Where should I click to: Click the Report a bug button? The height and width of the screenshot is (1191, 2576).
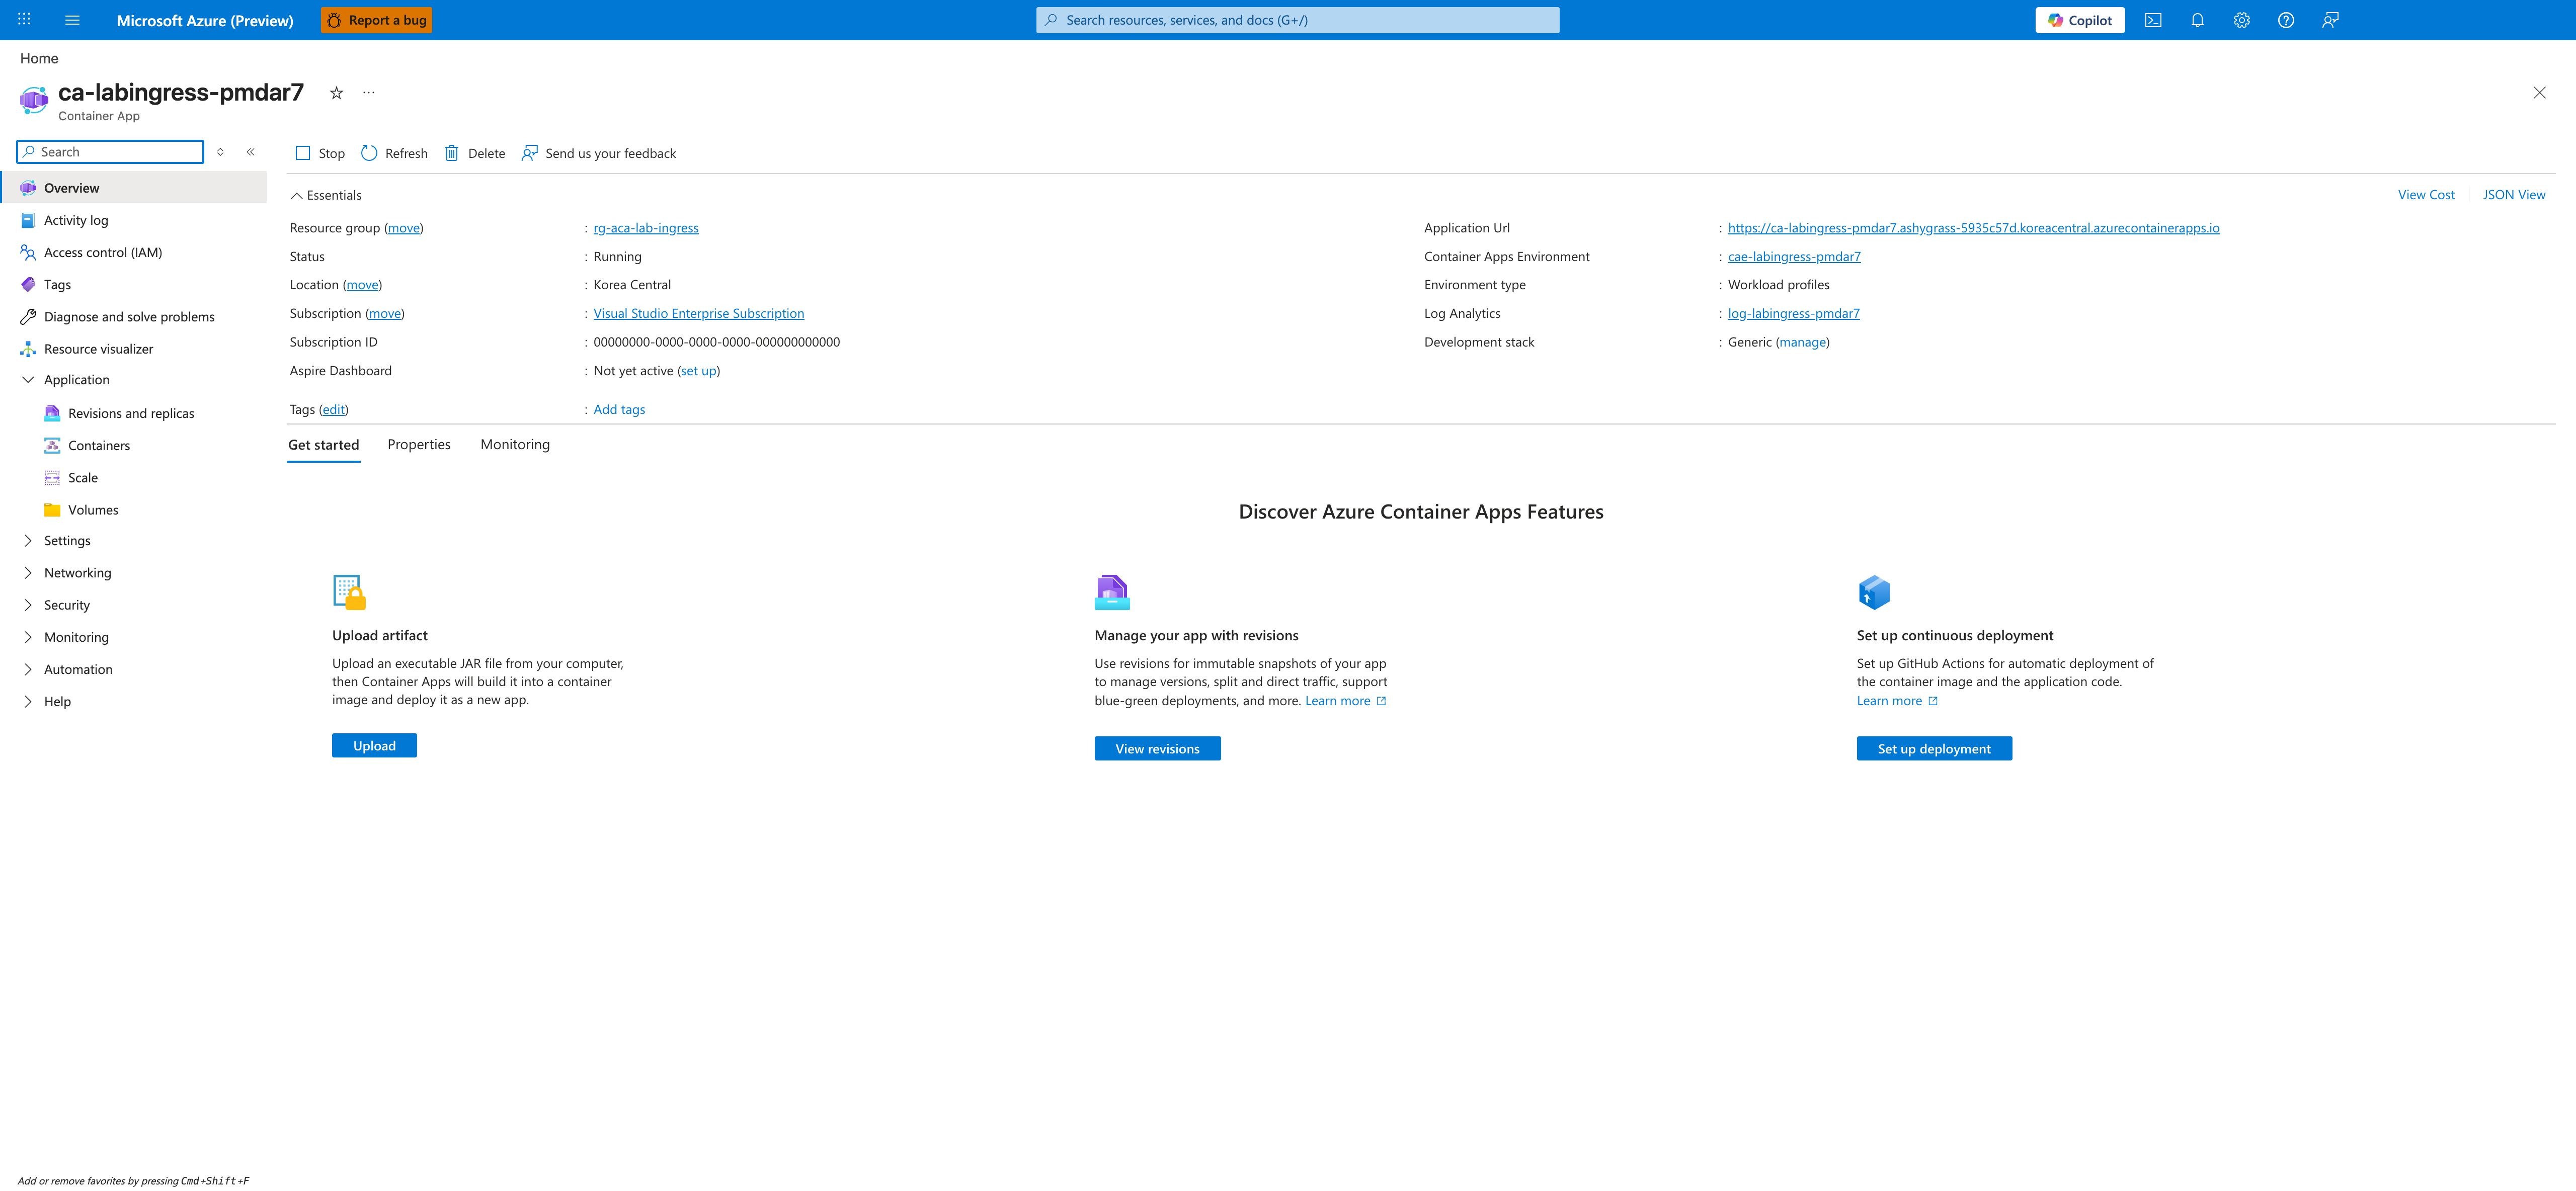[x=376, y=20]
